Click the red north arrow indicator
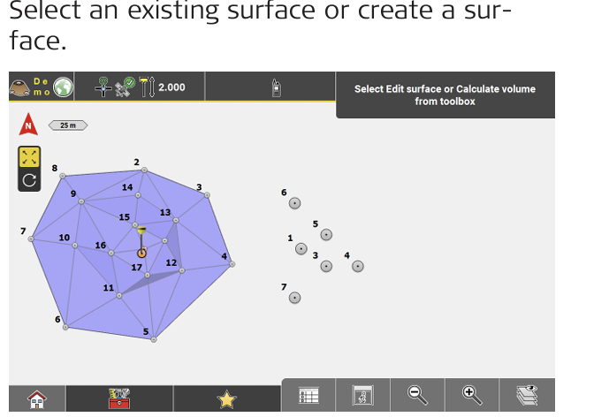609x417 pixels. click(28, 125)
